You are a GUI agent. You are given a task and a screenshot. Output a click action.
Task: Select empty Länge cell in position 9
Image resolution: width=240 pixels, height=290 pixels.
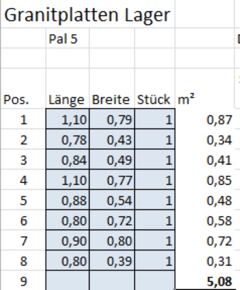[x=68, y=280]
